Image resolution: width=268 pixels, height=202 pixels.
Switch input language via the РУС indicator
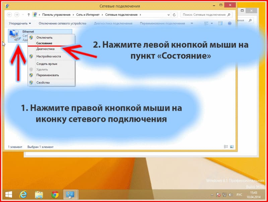point(239,195)
